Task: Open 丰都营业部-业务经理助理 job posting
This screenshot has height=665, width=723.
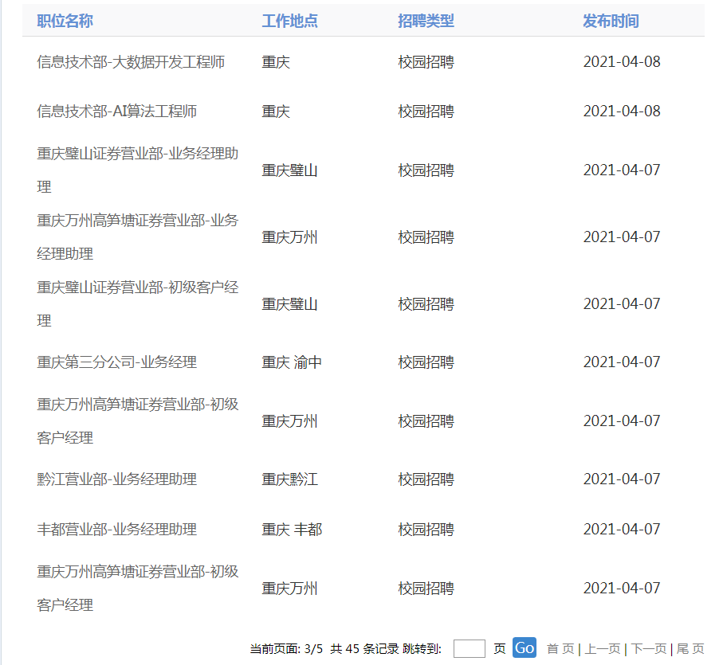Action: 116,529
